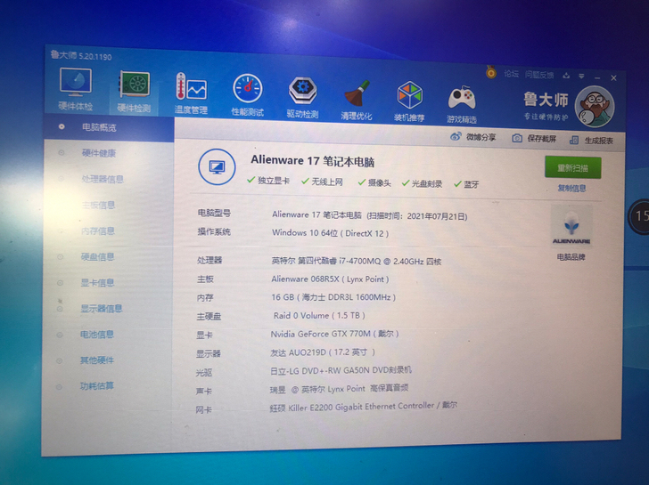Screen dimensions: 649x485
Task: Click Killer E2200 Gigabit Ethernet Controller text
Action: (364, 407)
